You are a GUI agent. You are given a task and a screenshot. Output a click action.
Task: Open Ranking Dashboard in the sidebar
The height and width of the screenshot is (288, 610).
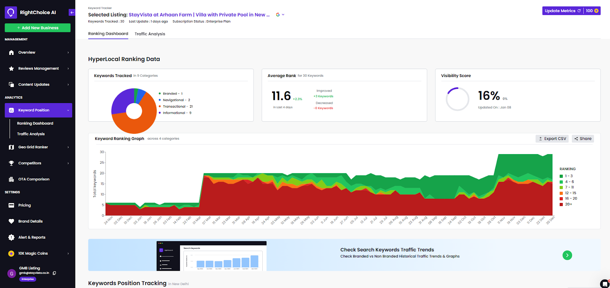click(x=35, y=124)
